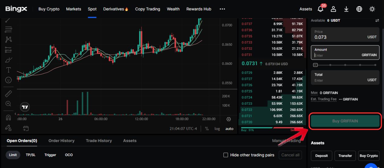
Task: Click the amount percentage slider handle
Action: point(315,65)
